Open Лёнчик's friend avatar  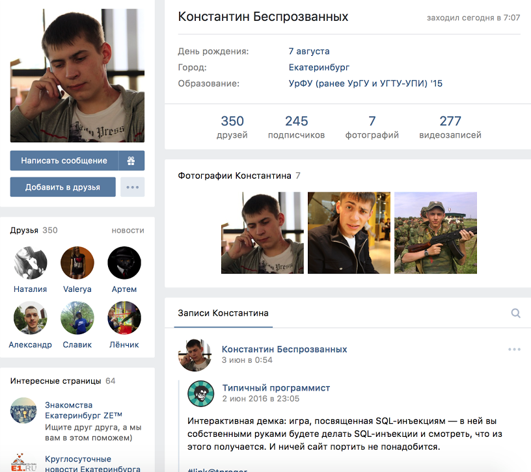coord(124,318)
